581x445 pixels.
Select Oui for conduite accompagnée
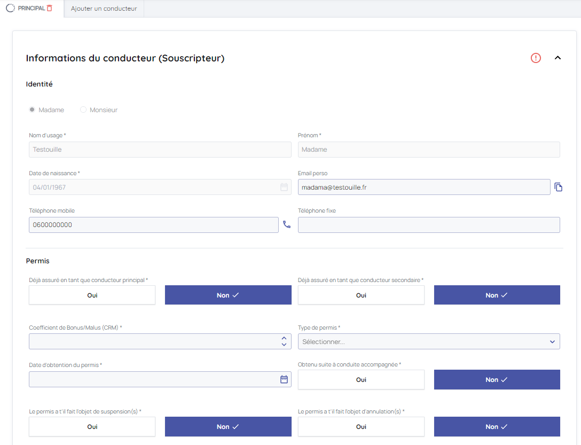pyautogui.click(x=361, y=380)
